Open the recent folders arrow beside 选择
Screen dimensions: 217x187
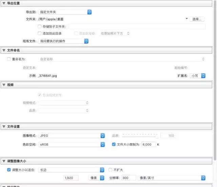(186, 19)
